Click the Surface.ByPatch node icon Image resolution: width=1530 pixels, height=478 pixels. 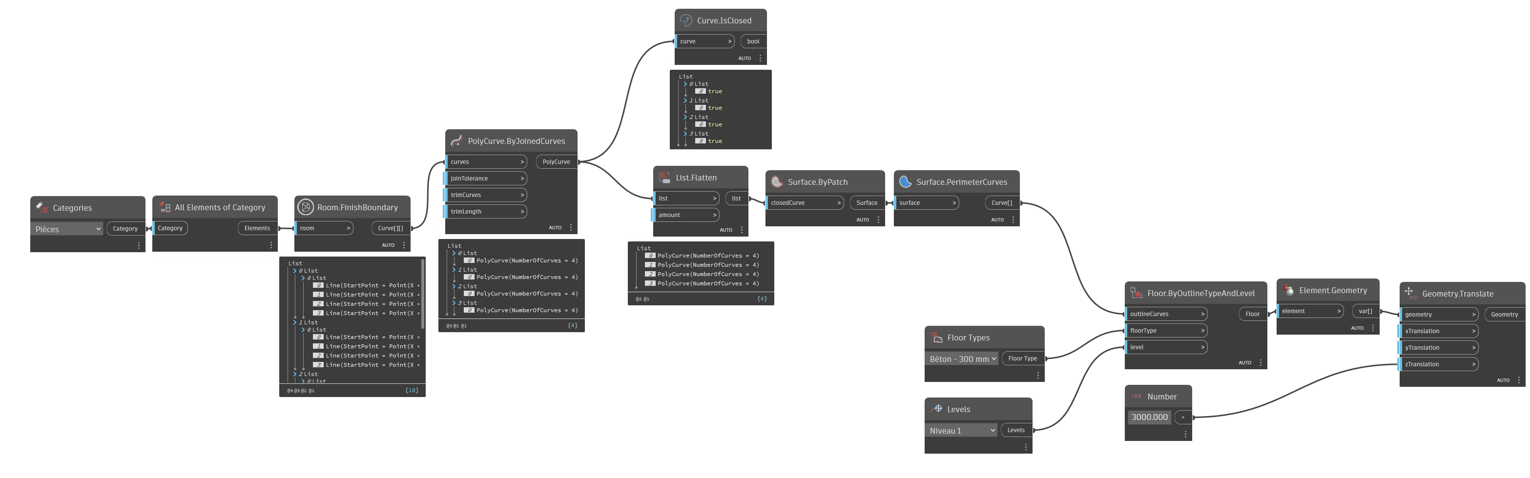point(776,182)
